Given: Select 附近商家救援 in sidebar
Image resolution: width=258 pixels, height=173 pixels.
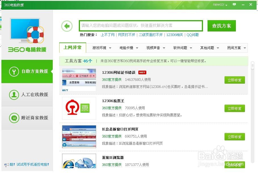Looking at the screenshot, I should pos(27,118).
